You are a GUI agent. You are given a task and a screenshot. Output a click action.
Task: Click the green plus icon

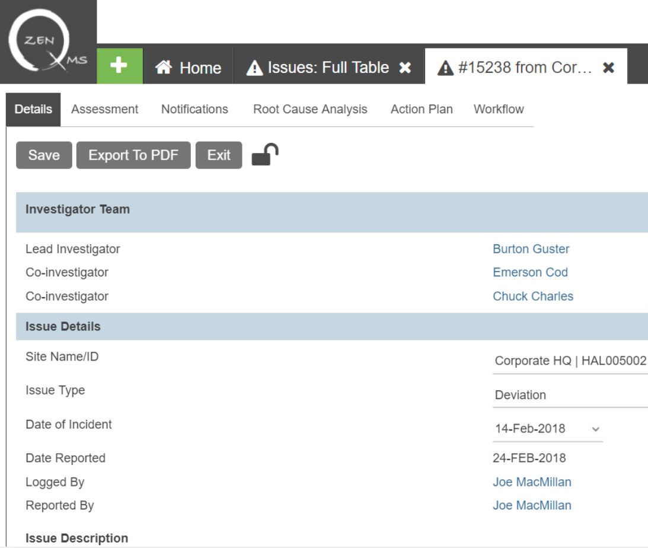120,66
